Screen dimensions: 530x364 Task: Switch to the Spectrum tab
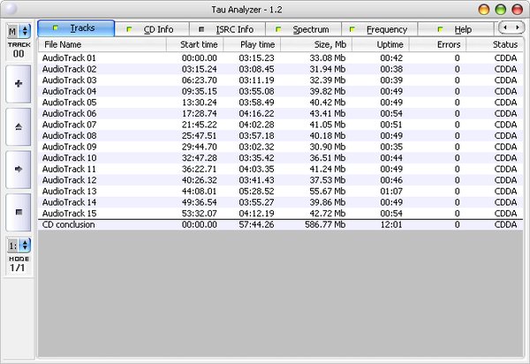point(304,29)
